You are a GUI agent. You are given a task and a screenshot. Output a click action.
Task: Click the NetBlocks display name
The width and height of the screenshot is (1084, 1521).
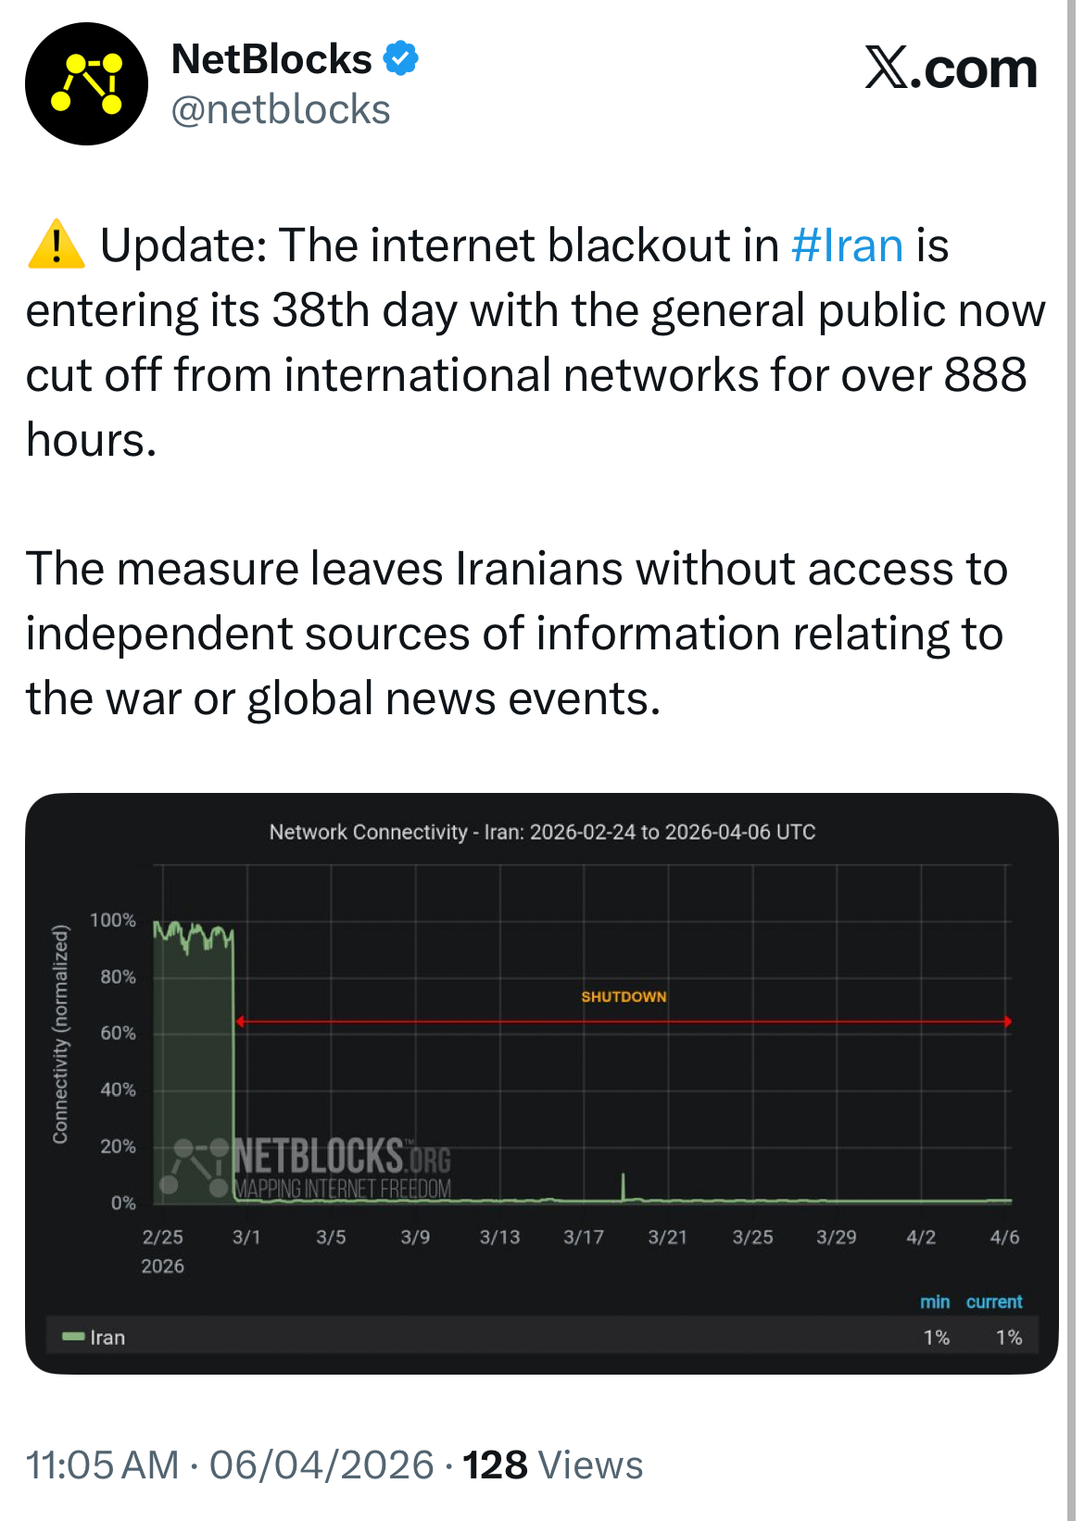tap(271, 58)
